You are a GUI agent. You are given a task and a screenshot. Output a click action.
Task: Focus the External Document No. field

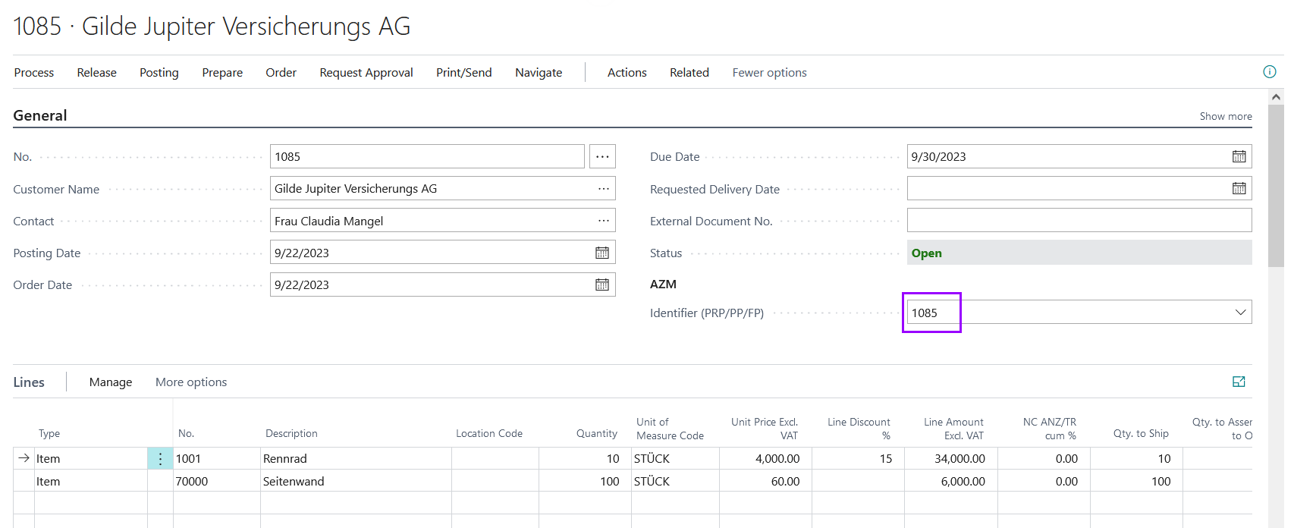click(1079, 221)
